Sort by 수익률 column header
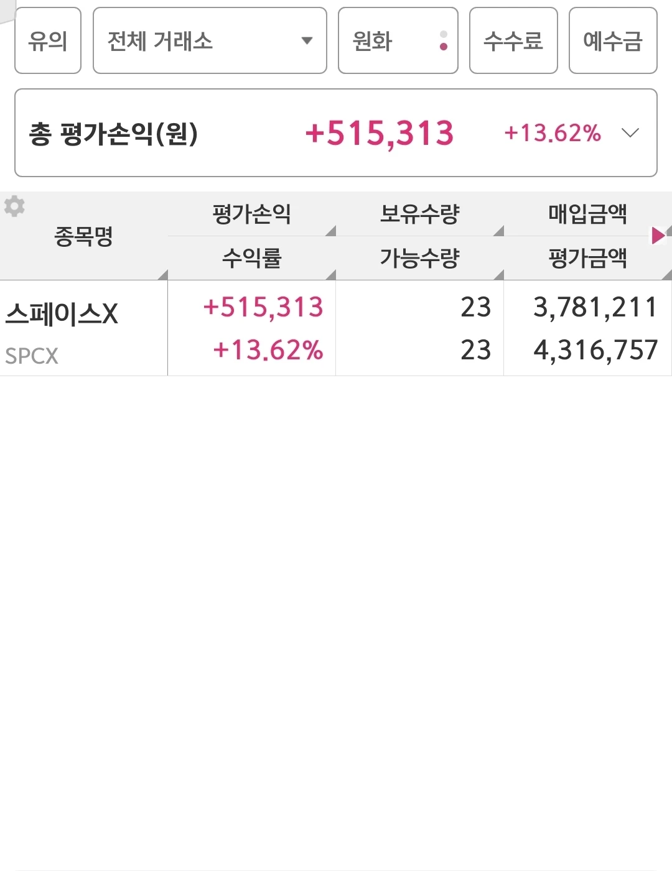The height and width of the screenshot is (871, 672). [252, 258]
